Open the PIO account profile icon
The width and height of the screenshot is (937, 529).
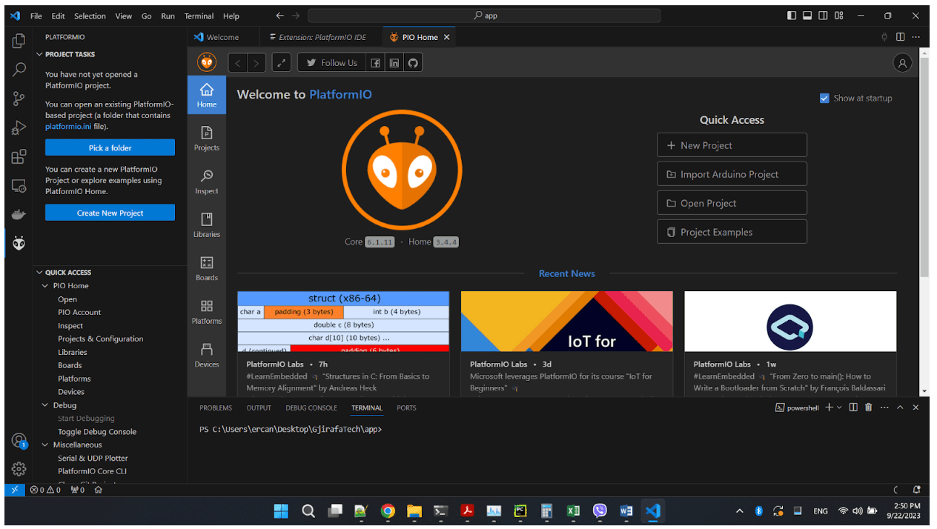click(x=902, y=63)
